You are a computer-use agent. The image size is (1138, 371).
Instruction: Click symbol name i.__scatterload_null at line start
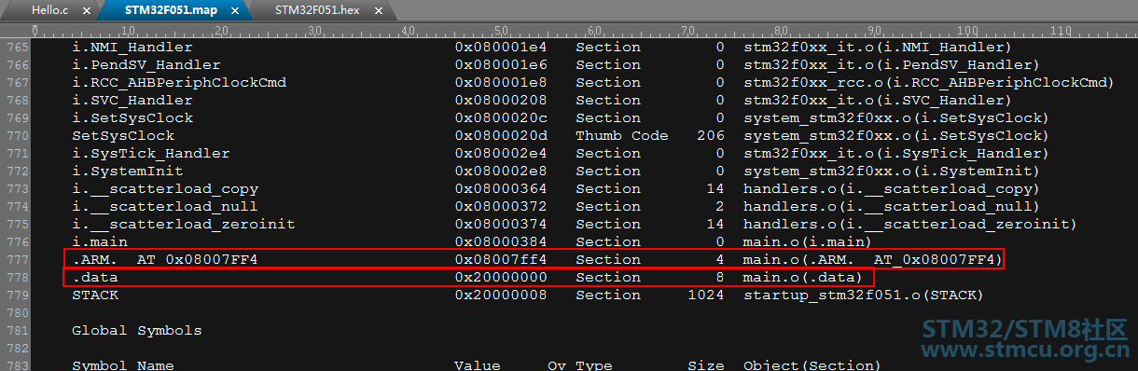point(165,206)
